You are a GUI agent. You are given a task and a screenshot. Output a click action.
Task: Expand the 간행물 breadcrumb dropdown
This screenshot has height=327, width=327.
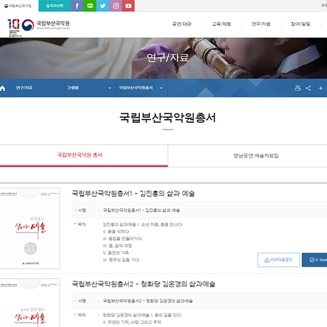[90, 88]
